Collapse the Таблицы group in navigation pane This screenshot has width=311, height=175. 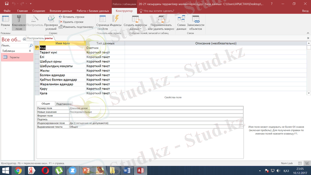click(x=30, y=51)
